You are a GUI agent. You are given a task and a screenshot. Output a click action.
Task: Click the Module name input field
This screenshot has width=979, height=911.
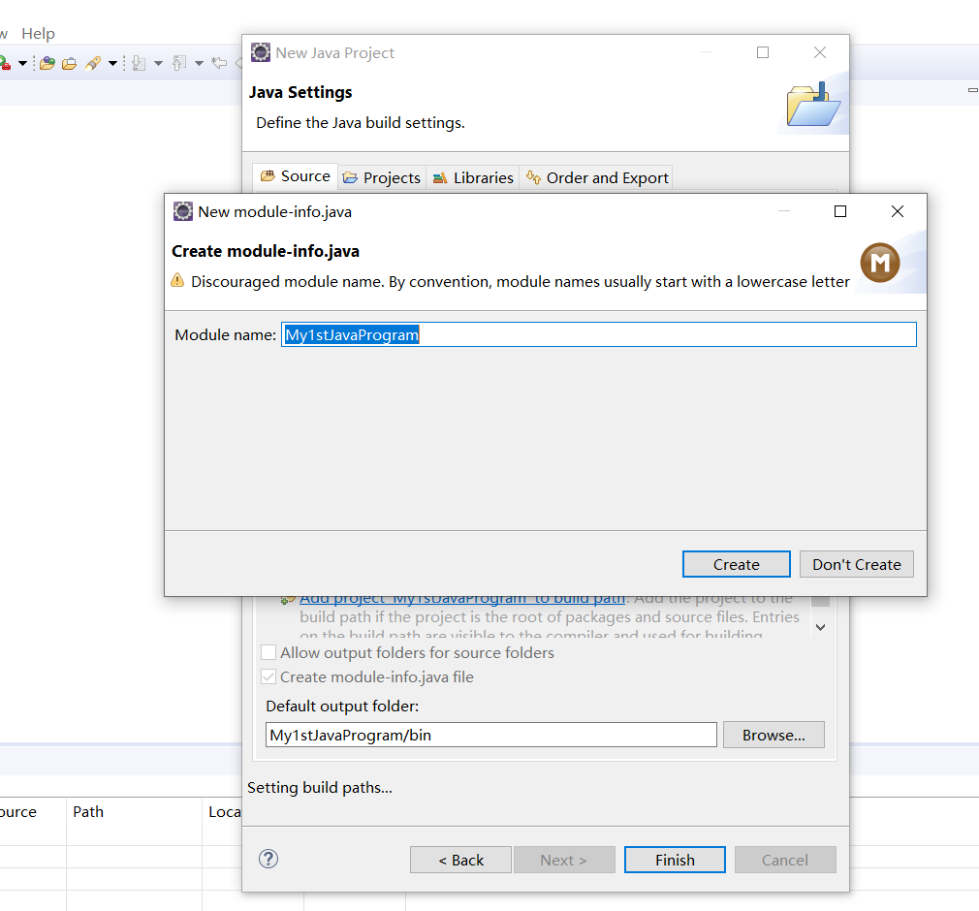point(599,334)
